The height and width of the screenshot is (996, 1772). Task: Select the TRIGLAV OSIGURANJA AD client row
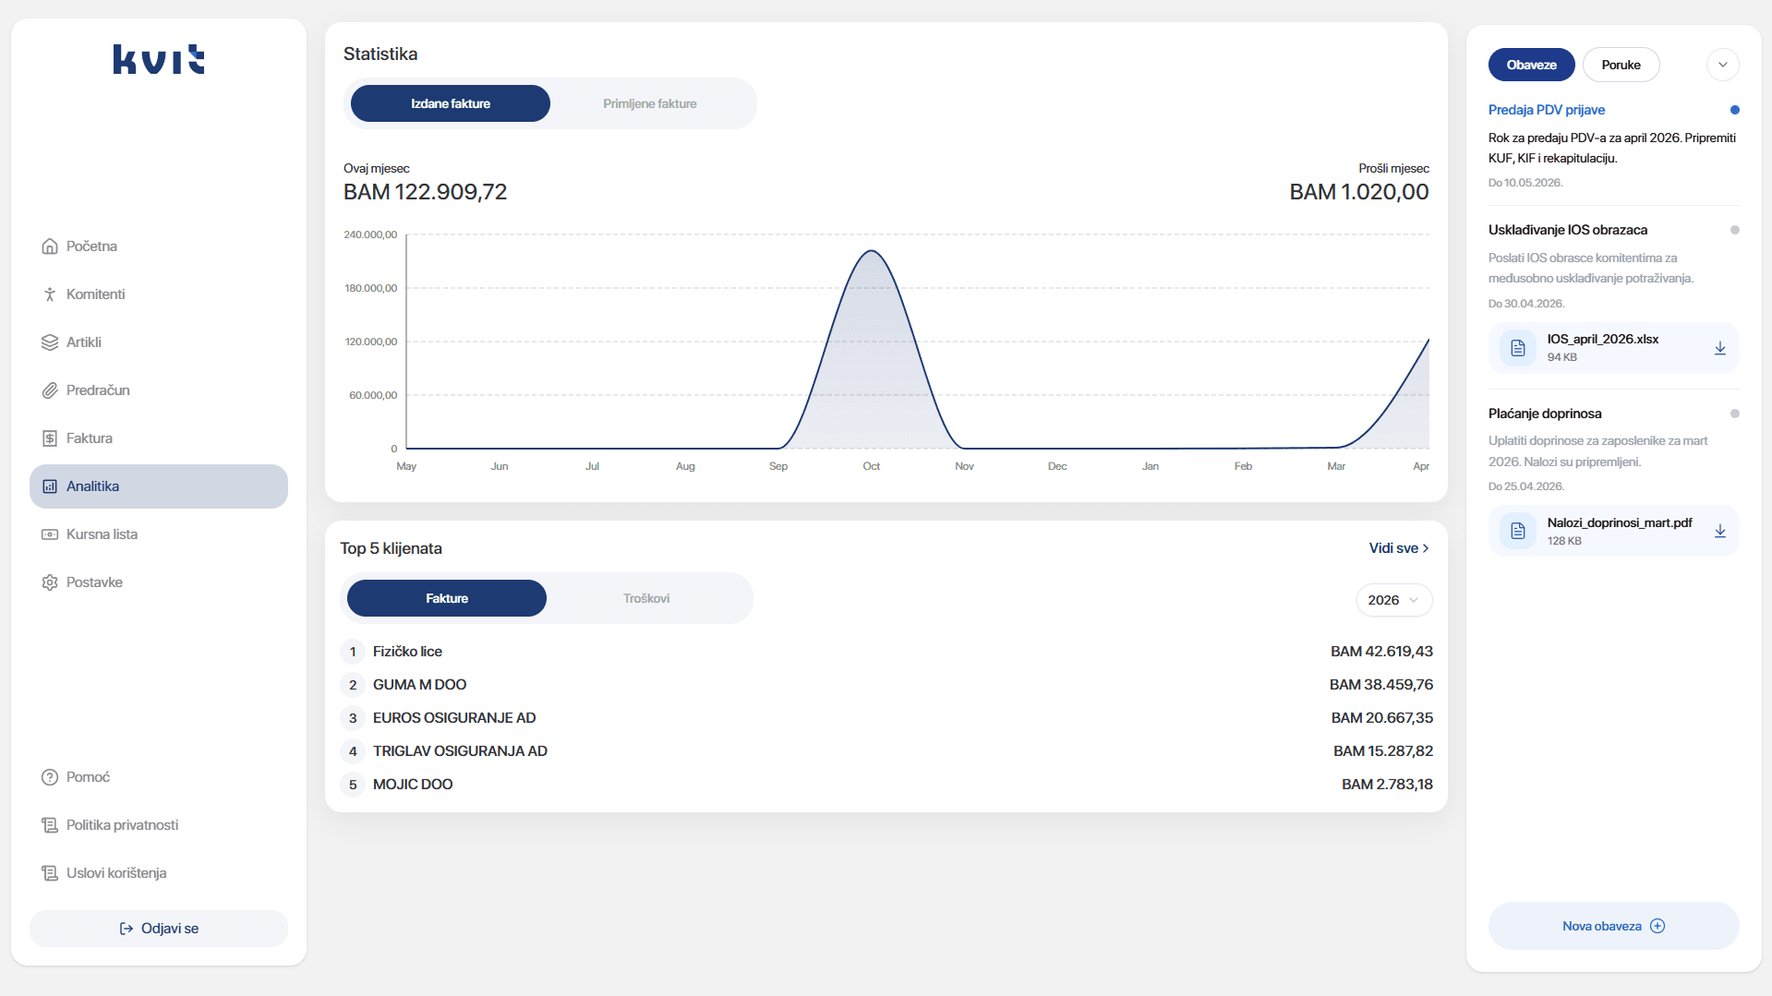(886, 751)
